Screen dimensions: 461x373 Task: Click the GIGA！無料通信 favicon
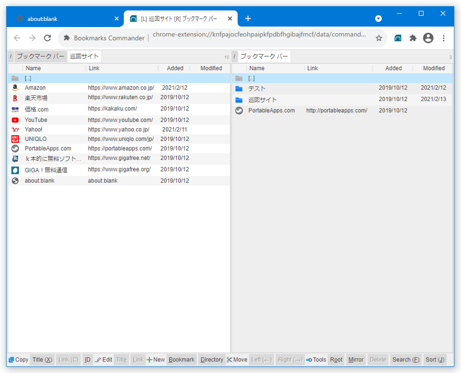click(x=15, y=170)
